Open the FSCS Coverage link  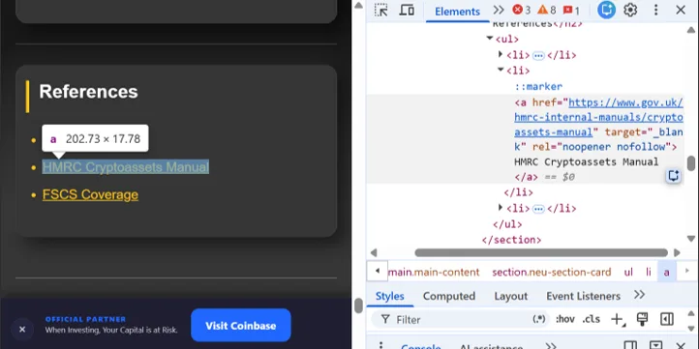click(x=90, y=194)
